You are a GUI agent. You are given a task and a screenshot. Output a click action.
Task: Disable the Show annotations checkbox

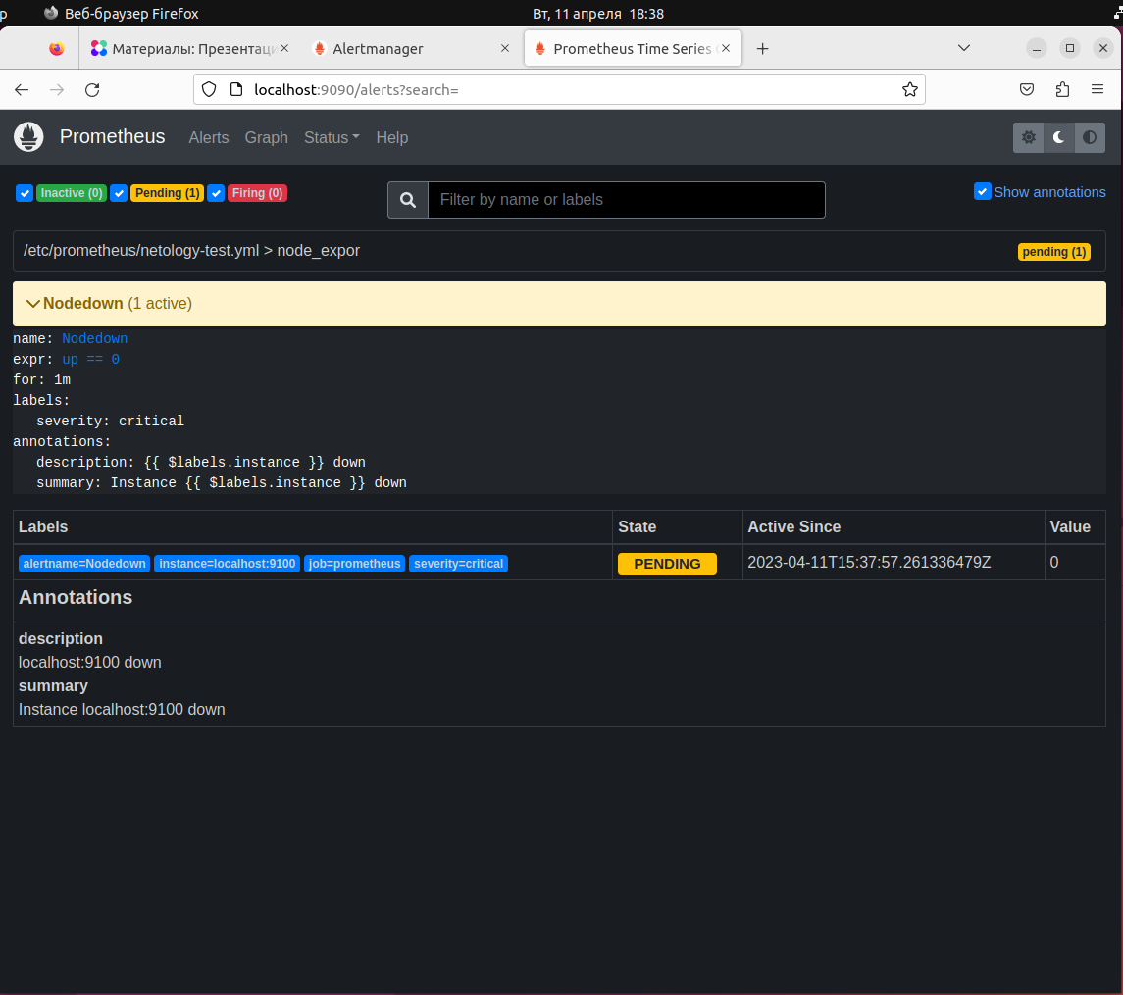982,191
